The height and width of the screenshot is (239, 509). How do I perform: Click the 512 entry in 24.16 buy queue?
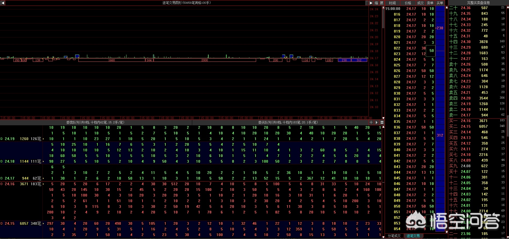[x=174, y=184]
